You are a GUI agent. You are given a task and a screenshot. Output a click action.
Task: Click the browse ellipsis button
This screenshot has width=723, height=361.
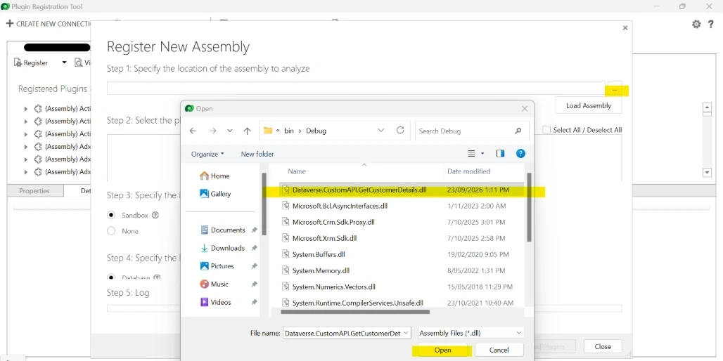coord(614,90)
